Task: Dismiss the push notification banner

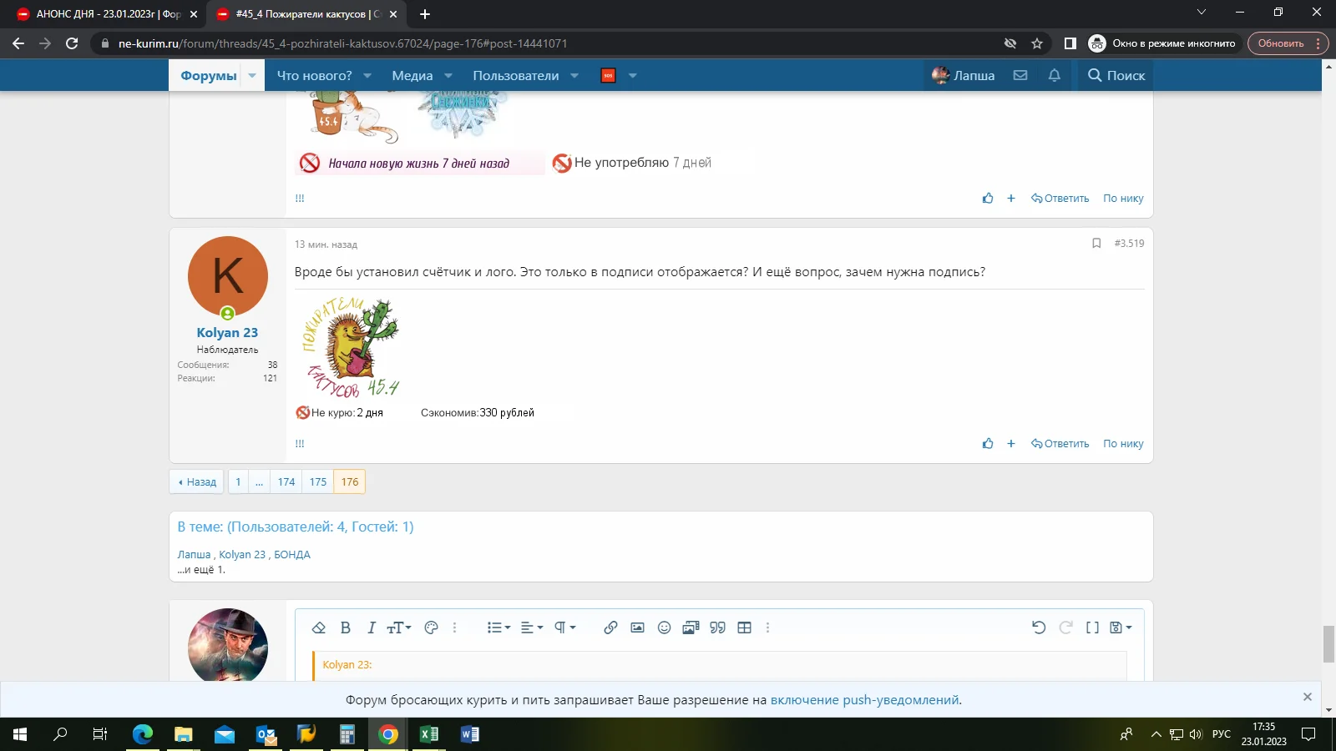Action: [x=1308, y=697]
